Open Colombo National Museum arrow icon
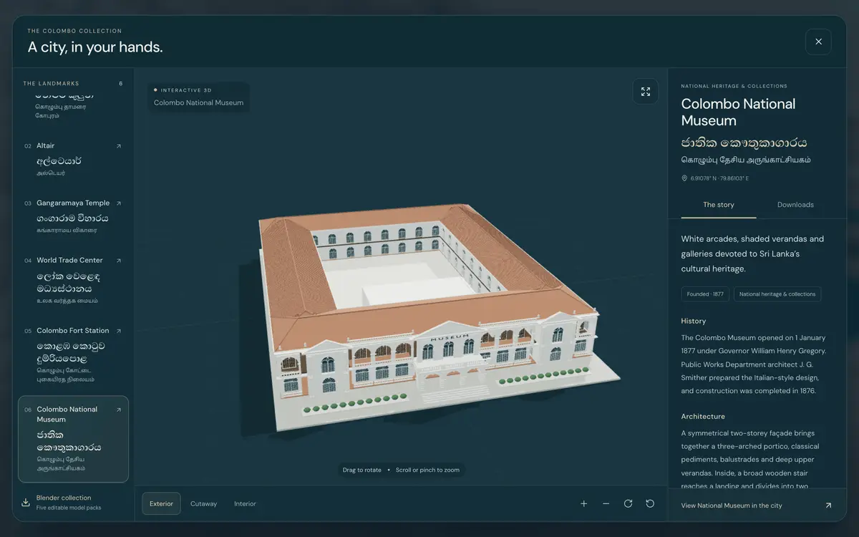 119,410
